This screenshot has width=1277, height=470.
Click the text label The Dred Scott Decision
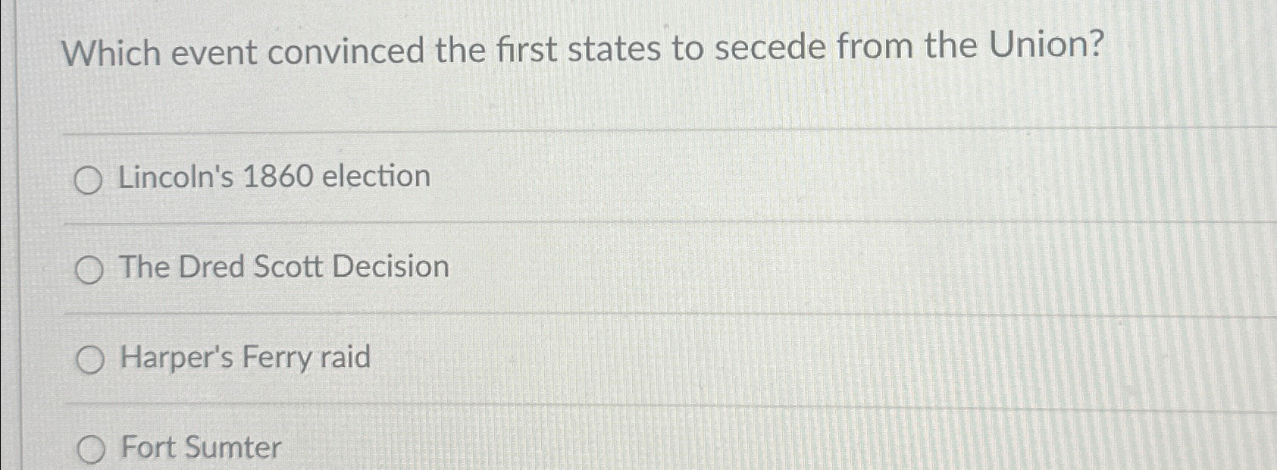[x=283, y=267]
